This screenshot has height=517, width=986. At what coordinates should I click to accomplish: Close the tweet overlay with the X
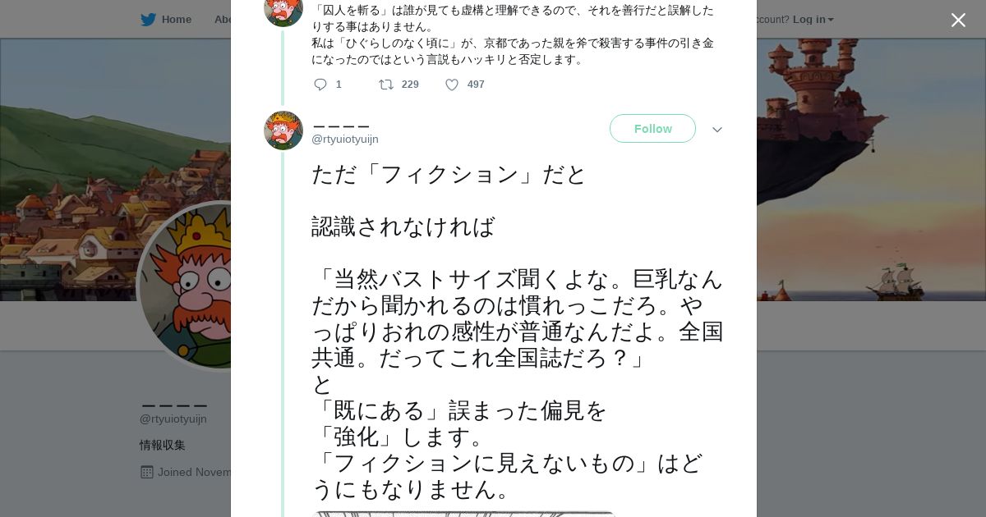point(958,21)
